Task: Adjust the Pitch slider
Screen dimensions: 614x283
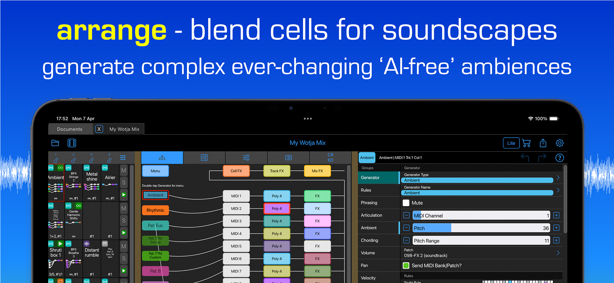Action: (x=481, y=228)
